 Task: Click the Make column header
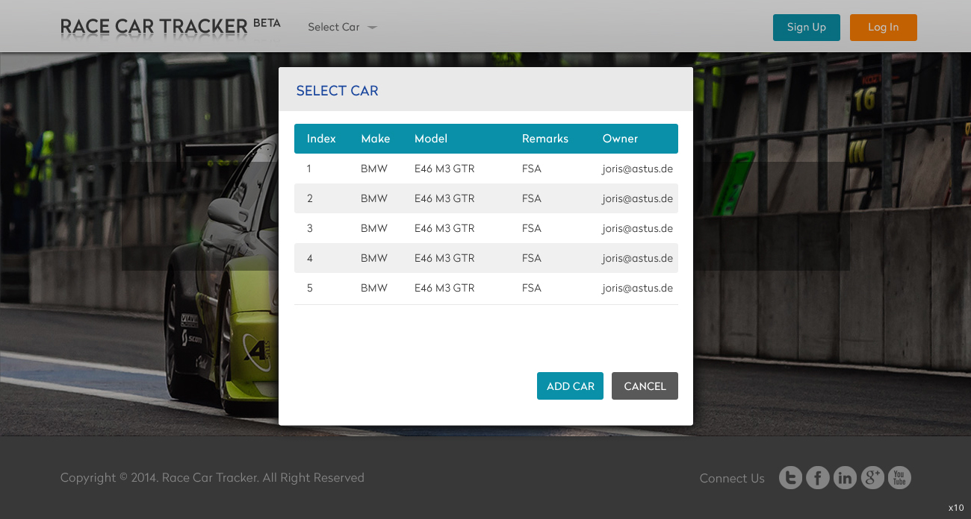tap(376, 139)
